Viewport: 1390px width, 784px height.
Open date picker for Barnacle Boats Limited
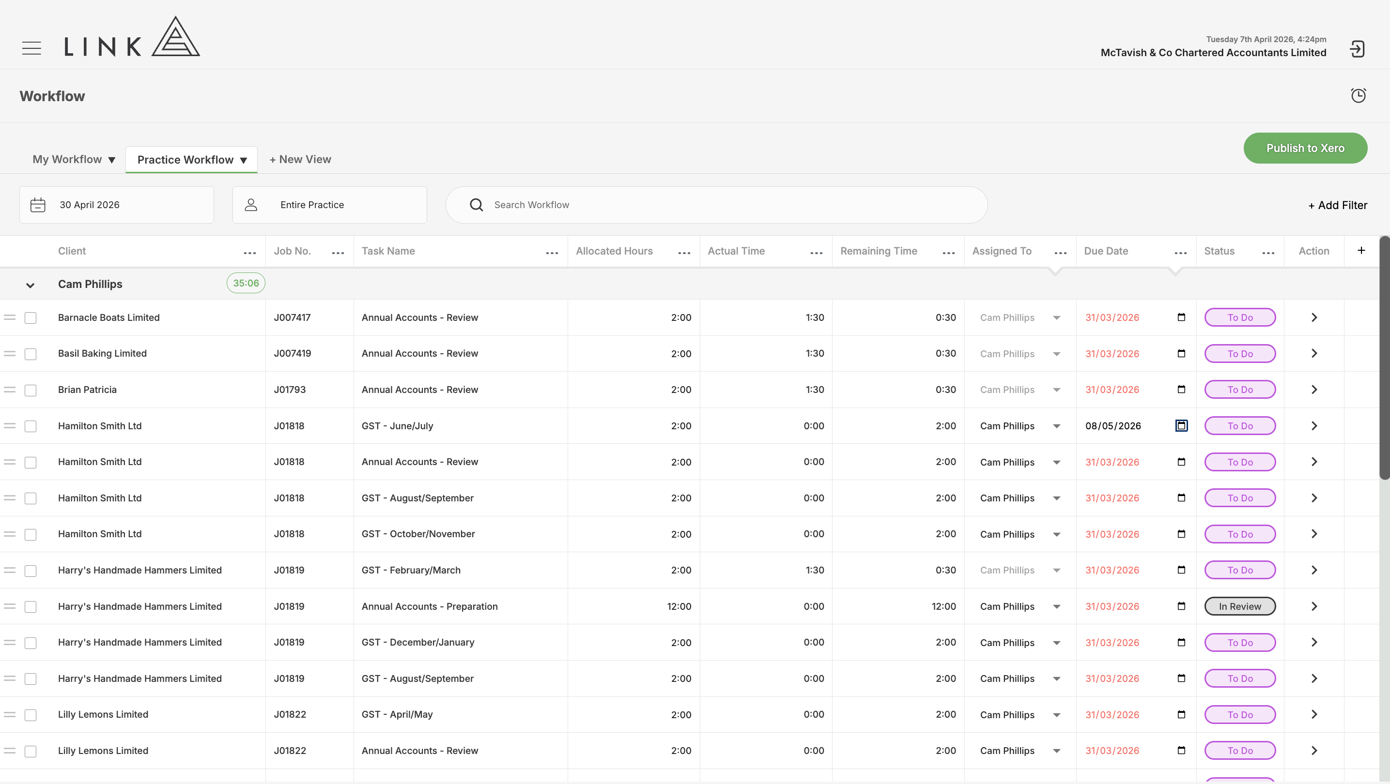click(x=1181, y=317)
